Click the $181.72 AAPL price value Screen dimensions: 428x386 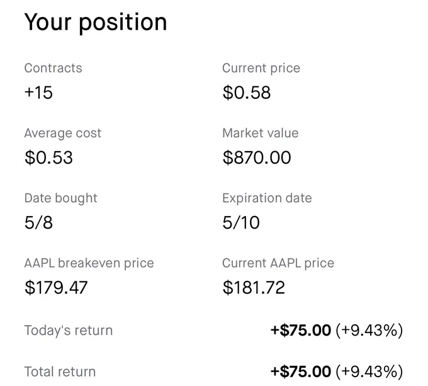pyautogui.click(x=254, y=287)
